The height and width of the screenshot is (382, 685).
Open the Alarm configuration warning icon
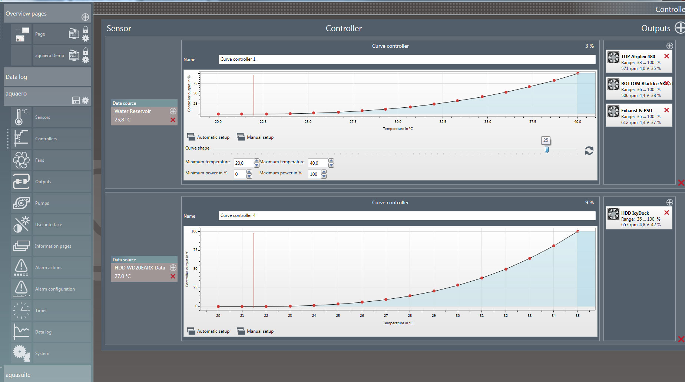pyautogui.click(x=21, y=289)
